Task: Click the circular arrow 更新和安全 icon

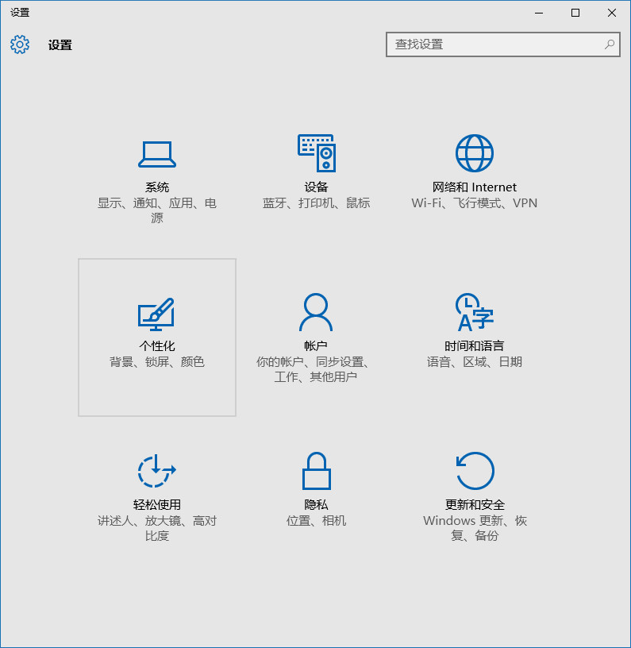Action: (x=475, y=471)
